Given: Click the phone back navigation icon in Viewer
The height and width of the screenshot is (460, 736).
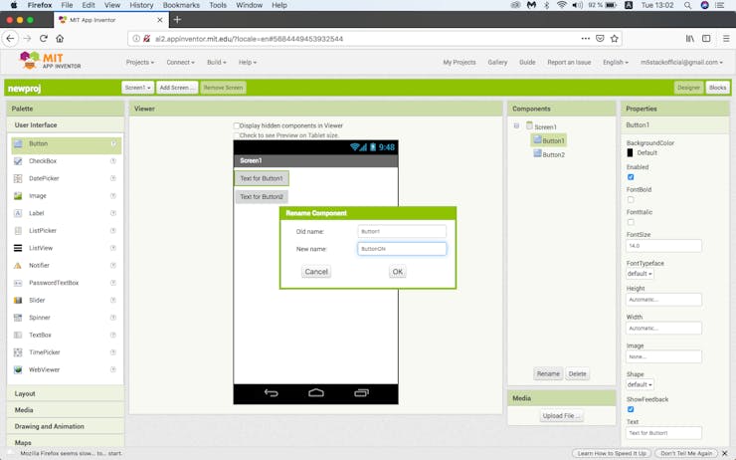Looking at the screenshot, I should (x=272, y=393).
